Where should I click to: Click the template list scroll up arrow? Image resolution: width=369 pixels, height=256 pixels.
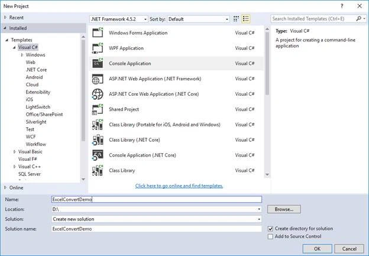coord(267,29)
